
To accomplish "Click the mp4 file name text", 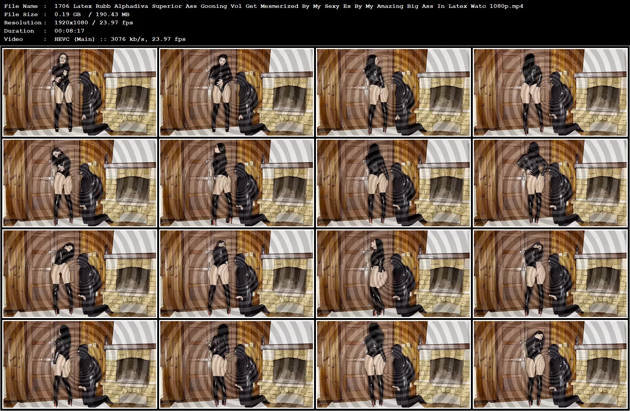I will point(288,6).
